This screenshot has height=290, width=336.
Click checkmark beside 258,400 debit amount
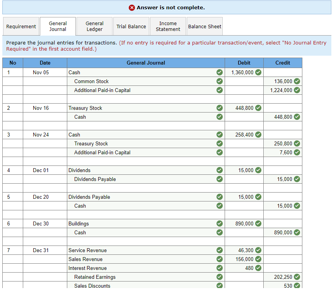pyautogui.click(x=258, y=135)
